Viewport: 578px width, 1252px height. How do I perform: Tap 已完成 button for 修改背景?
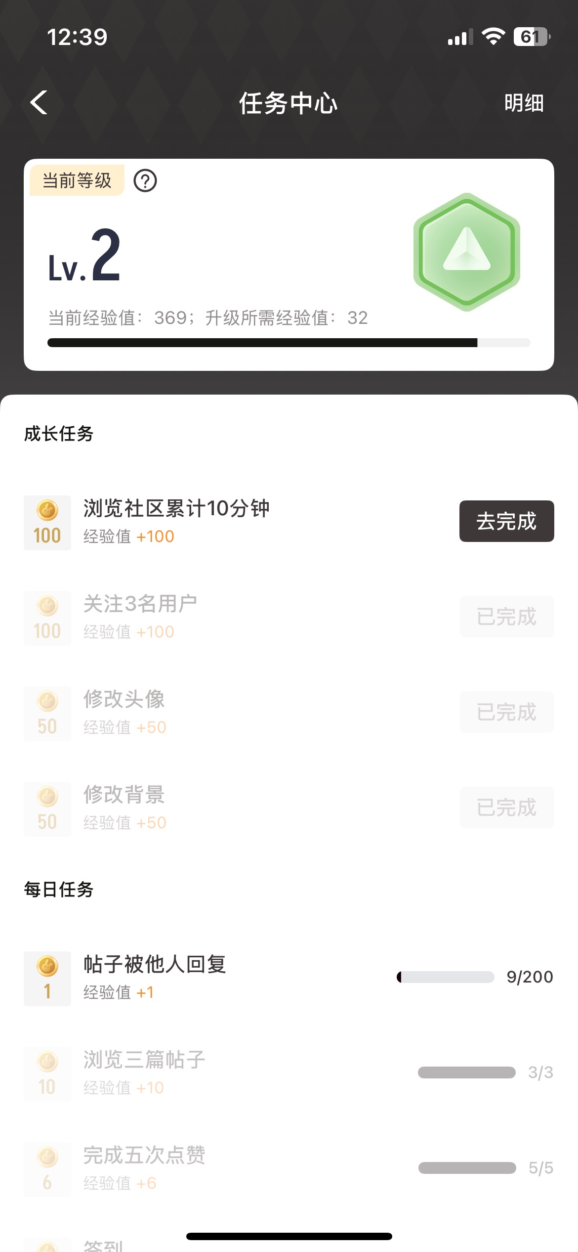[506, 808]
